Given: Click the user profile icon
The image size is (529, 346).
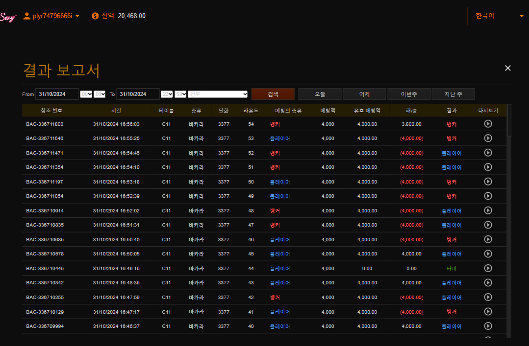Looking at the screenshot, I should coord(27,16).
